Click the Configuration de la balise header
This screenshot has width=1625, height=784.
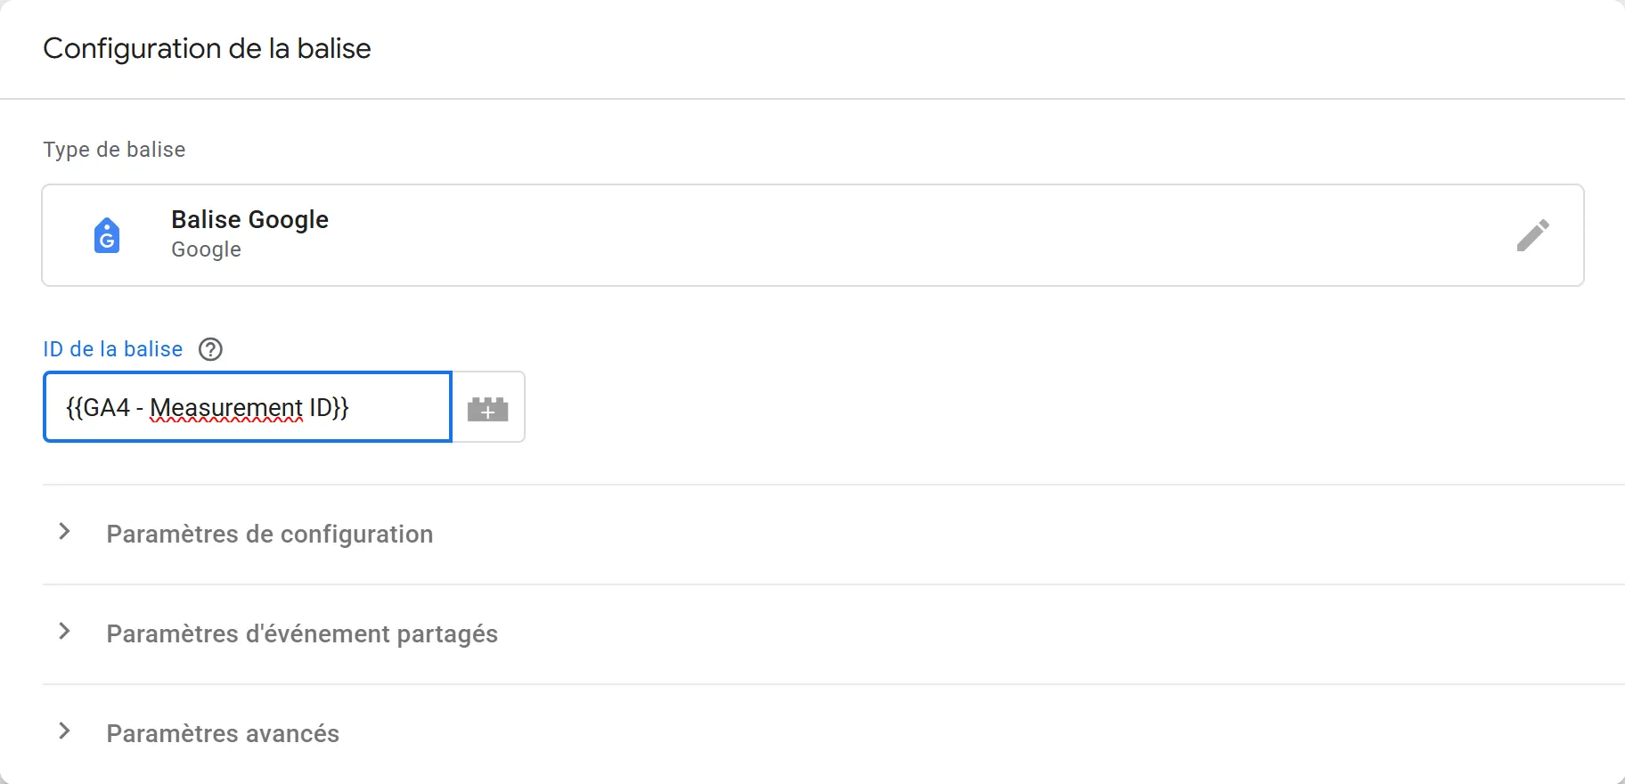click(207, 48)
